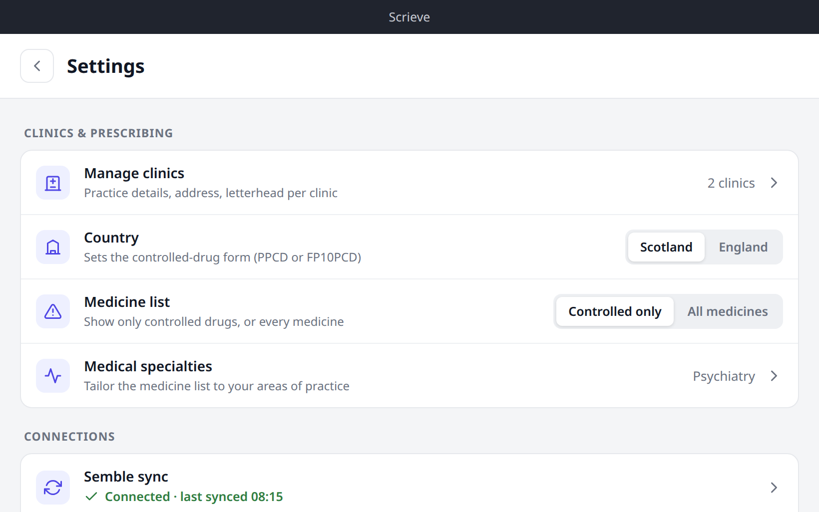Click the Medical specialties pulse icon

(x=53, y=376)
